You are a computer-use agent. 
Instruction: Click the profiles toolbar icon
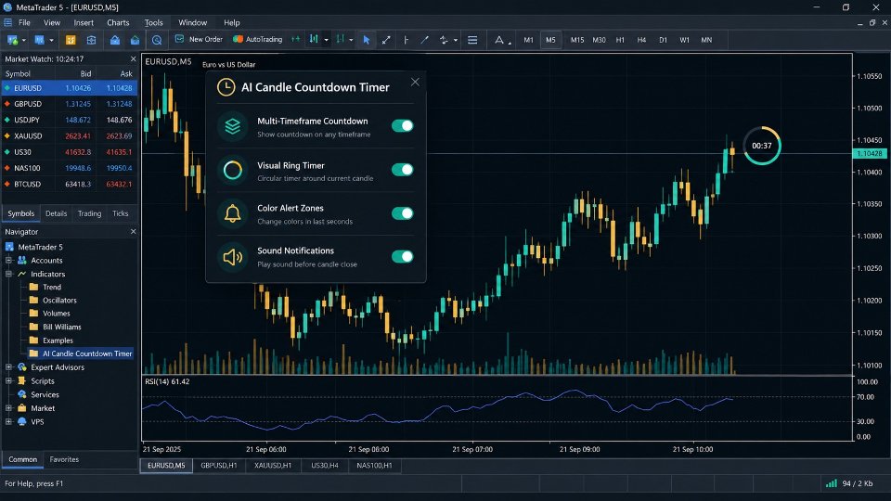[39, 40]
